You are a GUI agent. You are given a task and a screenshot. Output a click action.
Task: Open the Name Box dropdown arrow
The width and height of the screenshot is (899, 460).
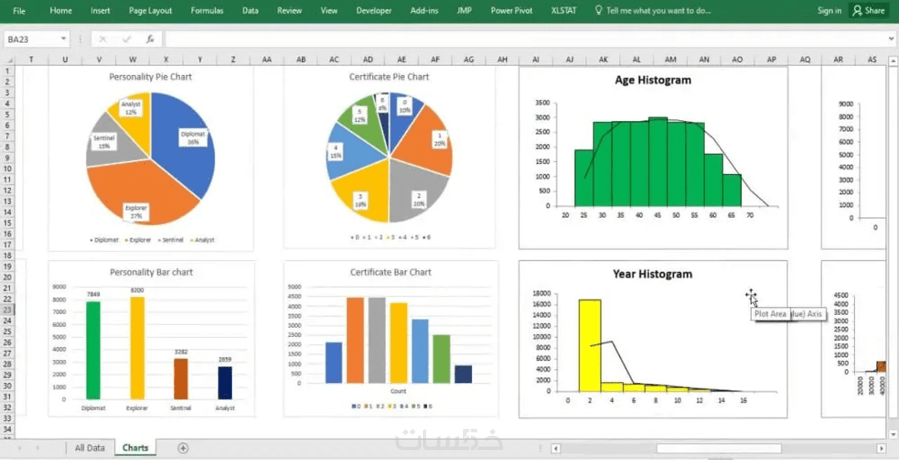tap(63, 39)
